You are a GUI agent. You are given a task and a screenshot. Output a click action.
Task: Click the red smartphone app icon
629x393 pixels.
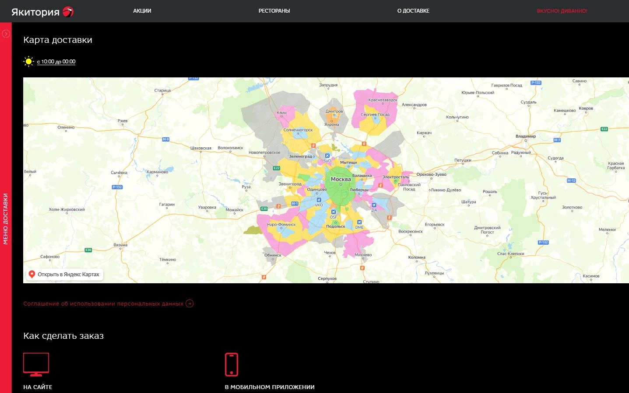pyautogui.click(x=232, y=365)
